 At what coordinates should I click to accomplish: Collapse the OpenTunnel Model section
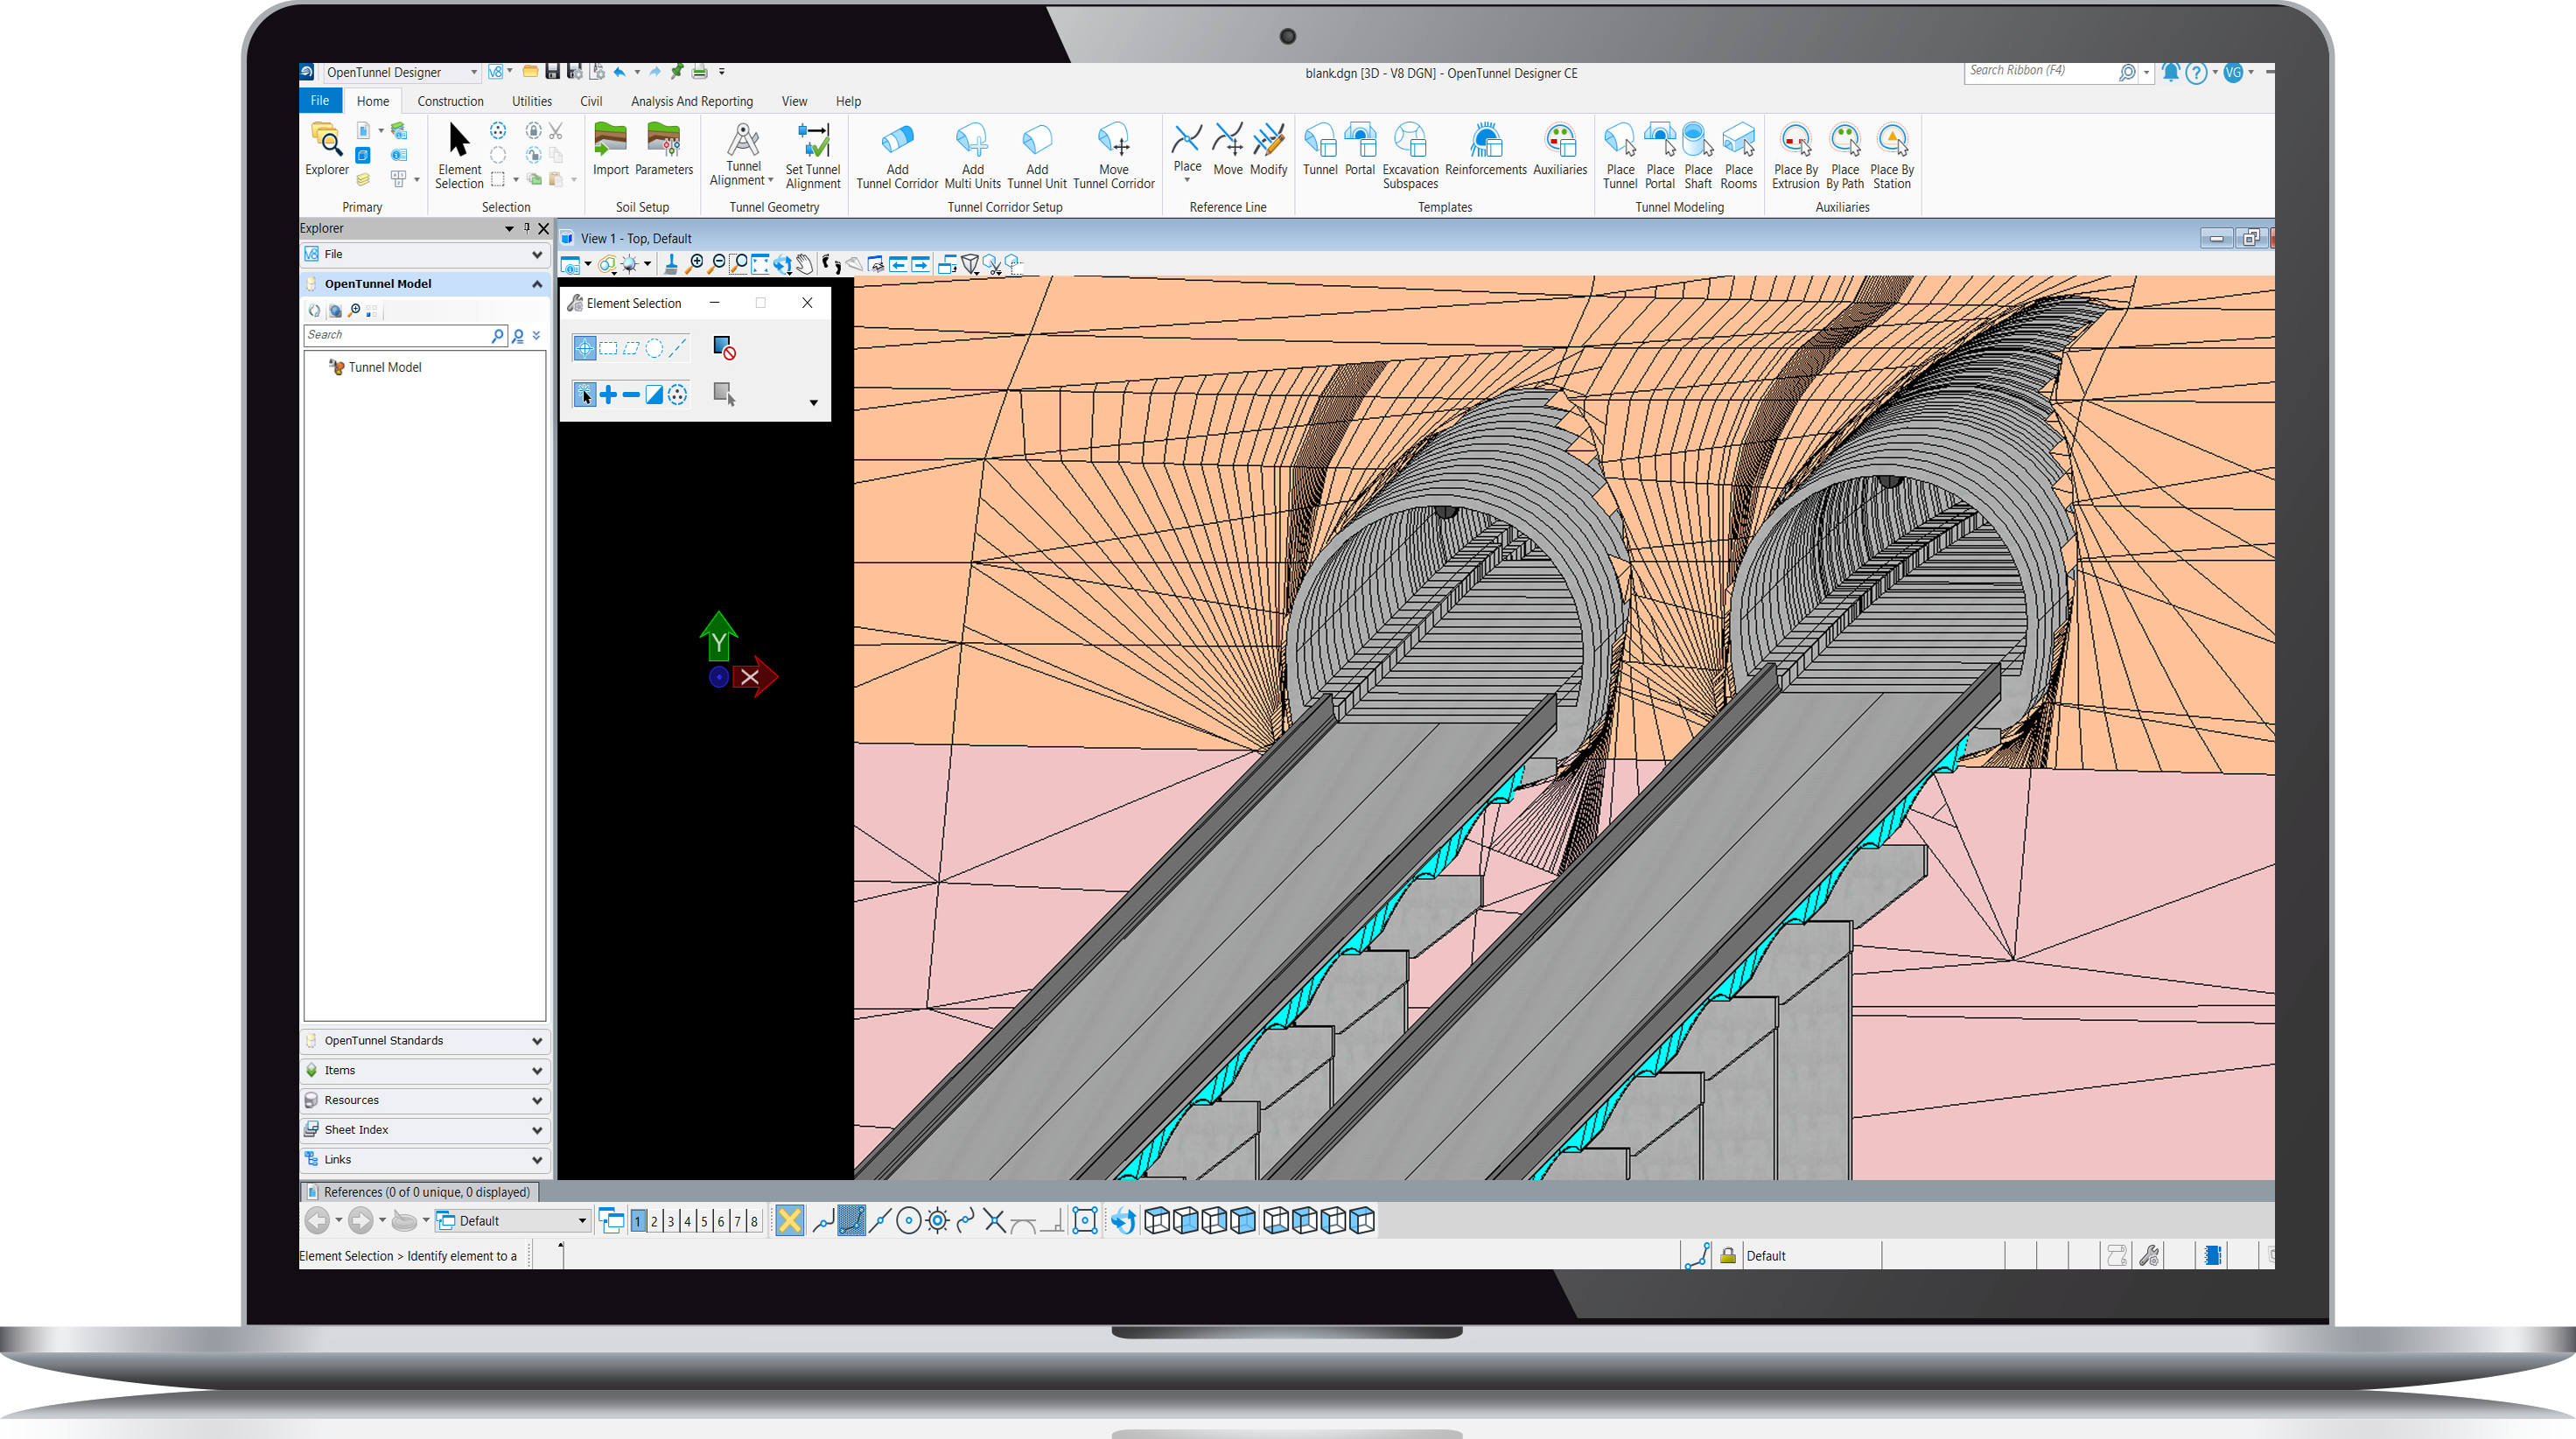(x=537, y=283)
